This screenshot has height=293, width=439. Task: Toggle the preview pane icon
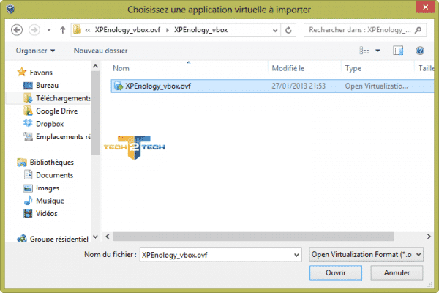pos(398,51)
